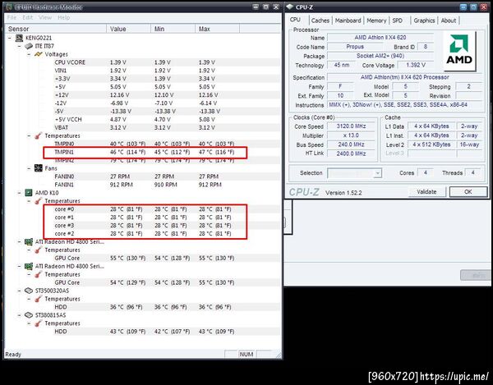Viewport: 493px width, 385px height.
Task: Click the Temperatures icon under ST3500320AS
Action: tap(39, 299)
